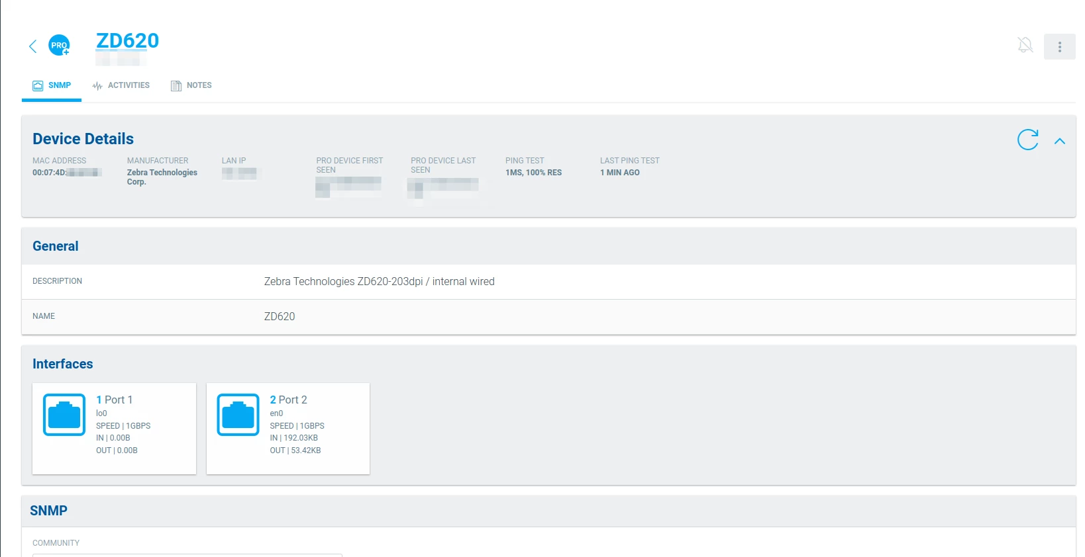Collapse the Device Details section
This screenshot has width=1085, height=557.
click(1059, 141)
